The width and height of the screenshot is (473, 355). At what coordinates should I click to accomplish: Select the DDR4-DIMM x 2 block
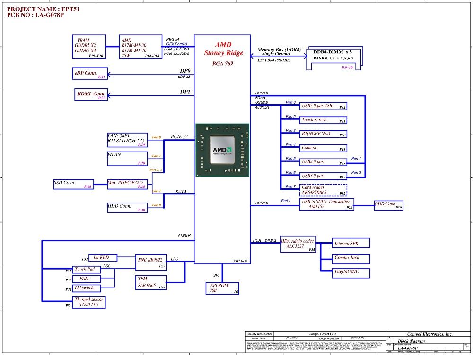pyautogui.click(x=333, y=59)
